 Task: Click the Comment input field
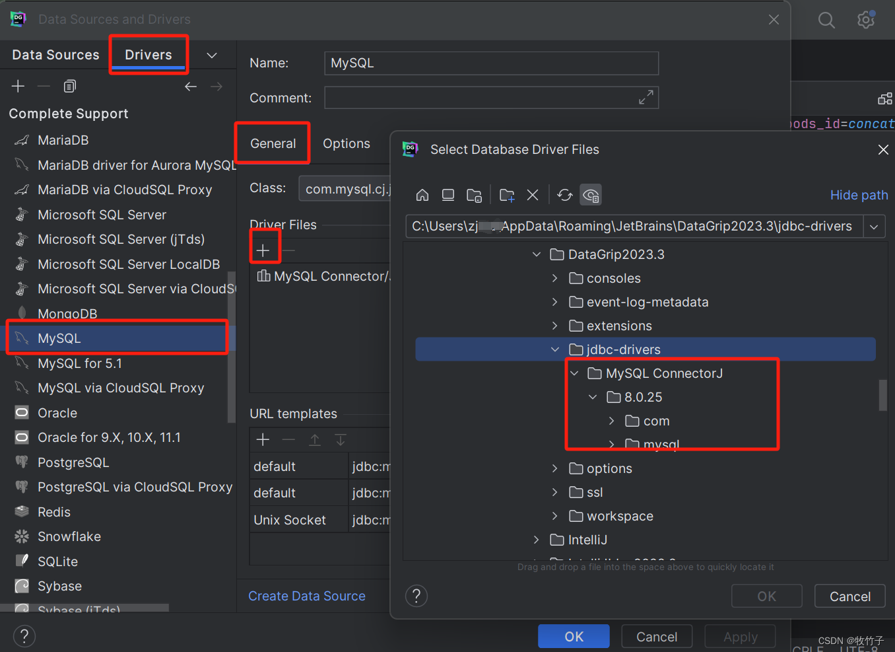(491, 98)
